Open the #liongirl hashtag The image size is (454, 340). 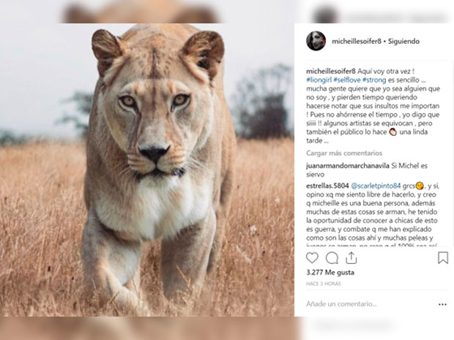pos(319,80)
